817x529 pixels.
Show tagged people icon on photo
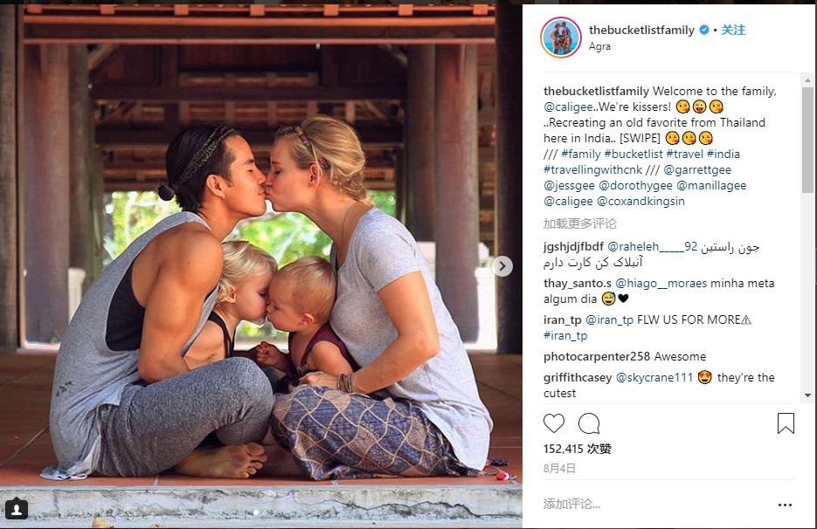16,508
